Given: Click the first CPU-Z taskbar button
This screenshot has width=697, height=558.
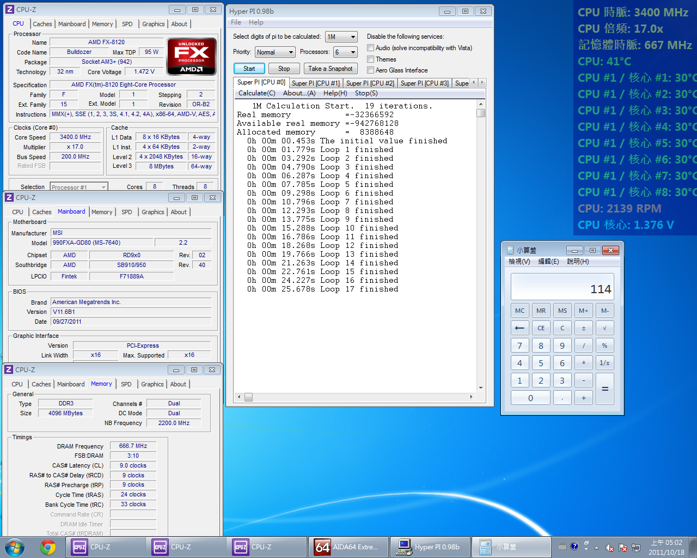Looking at the screenshot, I should point(106,547).
